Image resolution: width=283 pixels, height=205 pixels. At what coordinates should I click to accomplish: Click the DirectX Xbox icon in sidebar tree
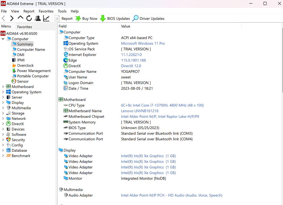point(8,124)
